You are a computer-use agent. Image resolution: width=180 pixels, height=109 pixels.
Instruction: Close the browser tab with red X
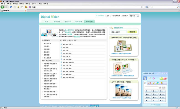click(25, 10)
